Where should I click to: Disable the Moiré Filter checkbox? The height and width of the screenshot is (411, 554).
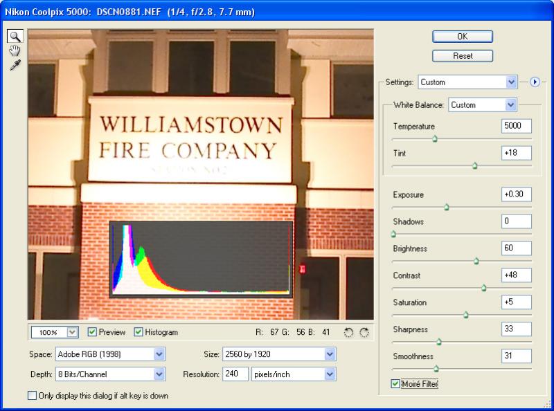[395, 384]
